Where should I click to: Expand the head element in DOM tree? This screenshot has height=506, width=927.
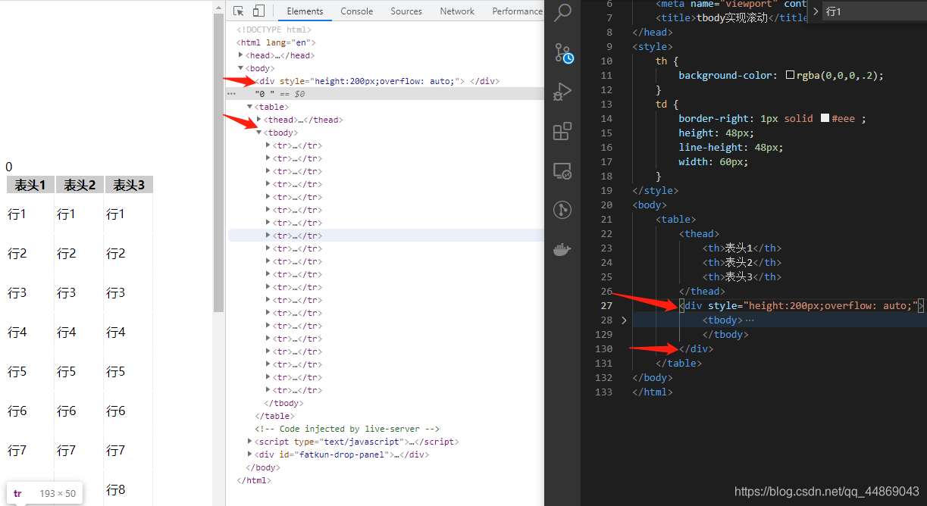(x=241, y=55)
